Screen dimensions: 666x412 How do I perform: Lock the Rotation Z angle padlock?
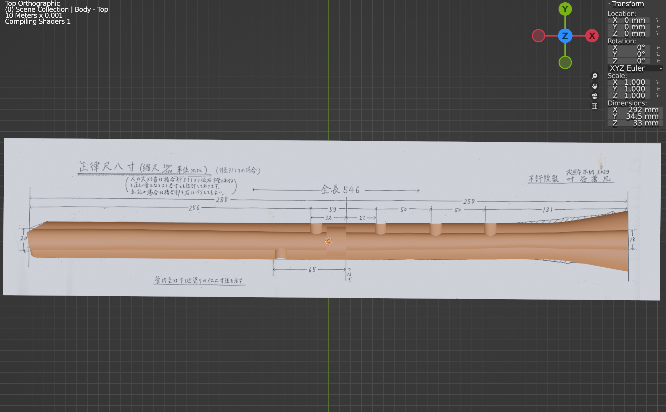(658, 60)
